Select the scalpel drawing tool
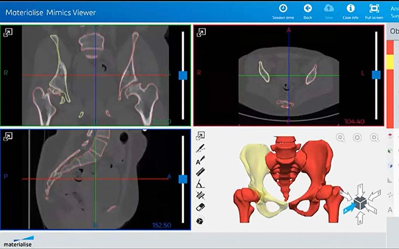 point(200,148)
